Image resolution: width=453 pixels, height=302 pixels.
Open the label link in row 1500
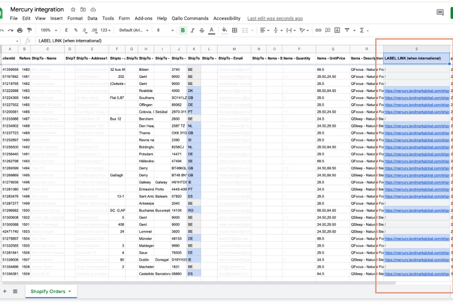click(417, 210)
